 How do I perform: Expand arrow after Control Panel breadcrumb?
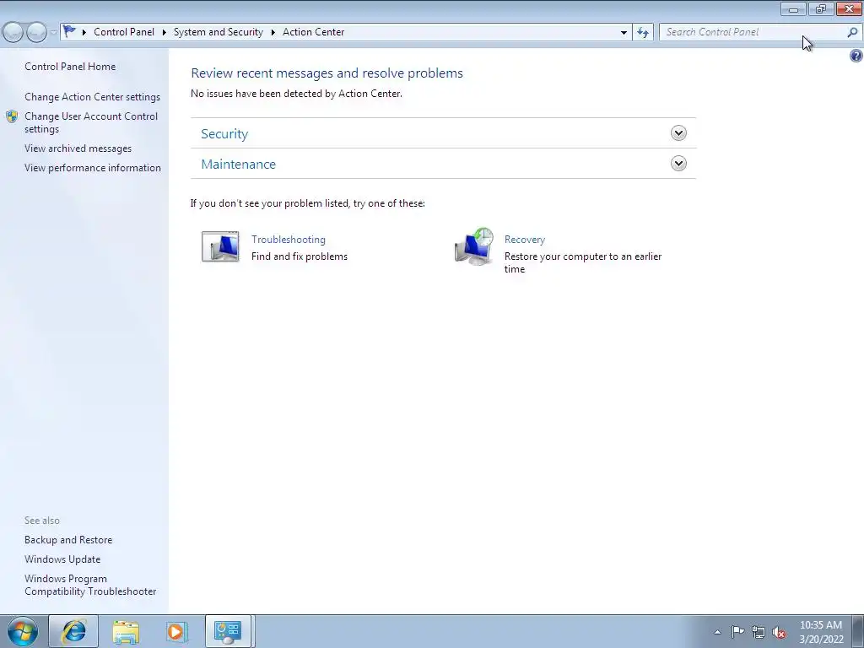click(165, 32)
